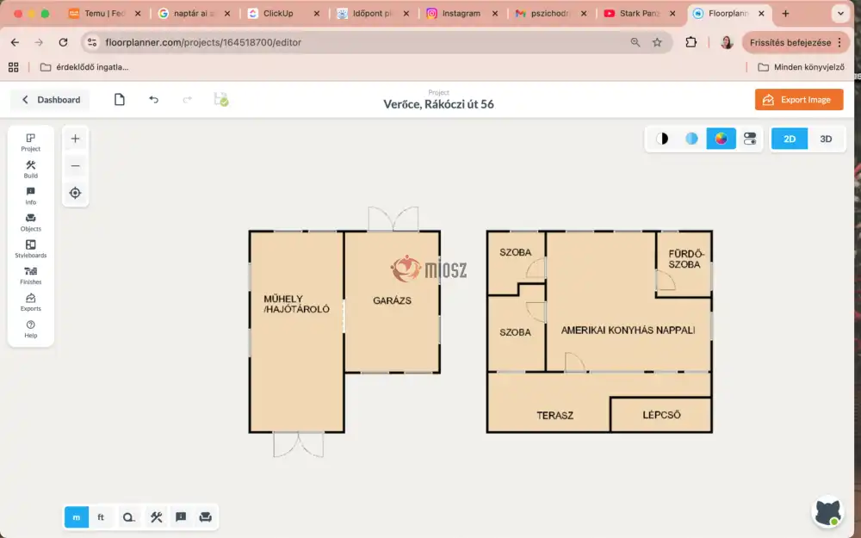Open build tools from bottom toolbar
This screenshot has height=538, width=861.
pyautogui.click(x=157, y=517)
